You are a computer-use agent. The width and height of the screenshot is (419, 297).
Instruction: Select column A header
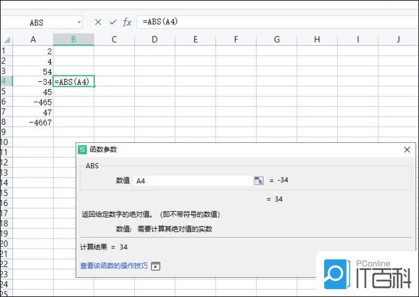[33, 39]
